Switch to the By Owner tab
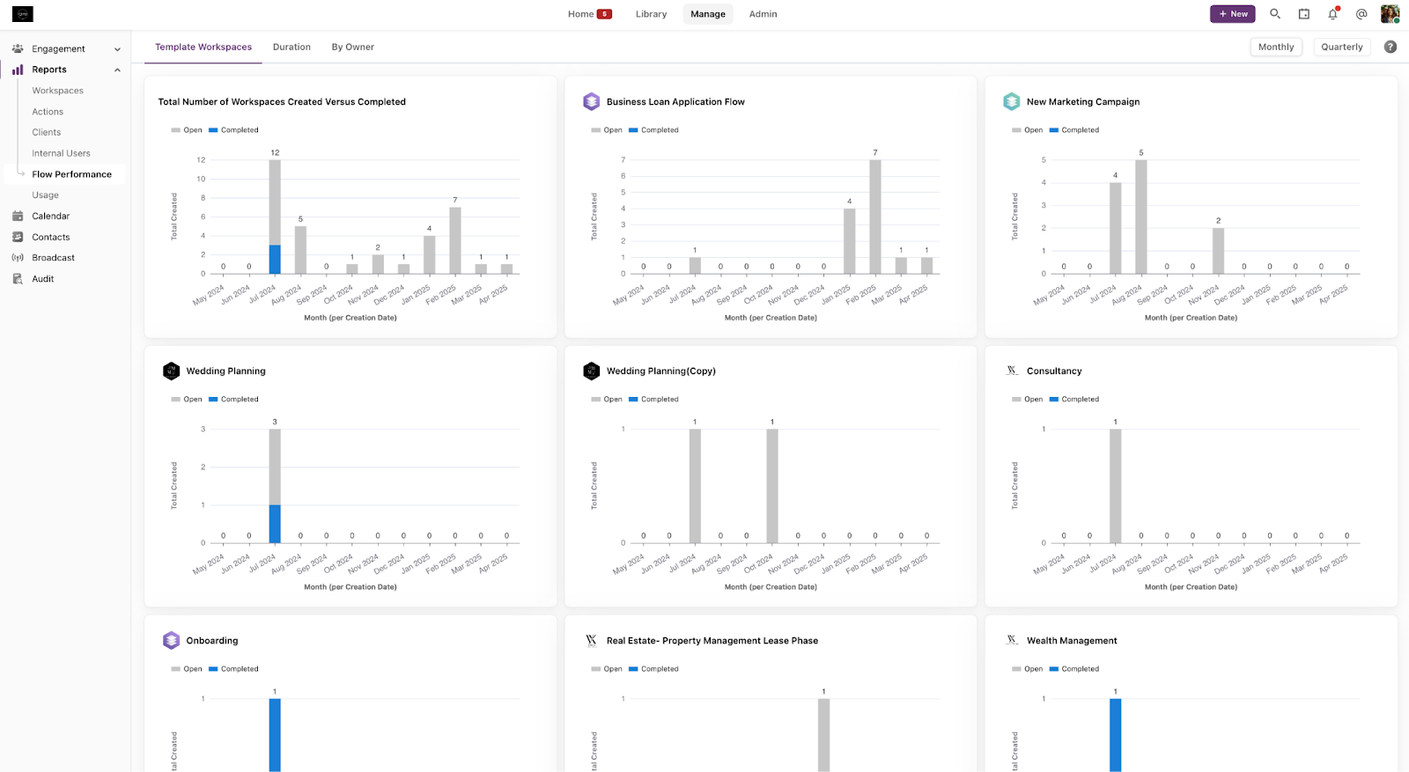 click(353, 48)
